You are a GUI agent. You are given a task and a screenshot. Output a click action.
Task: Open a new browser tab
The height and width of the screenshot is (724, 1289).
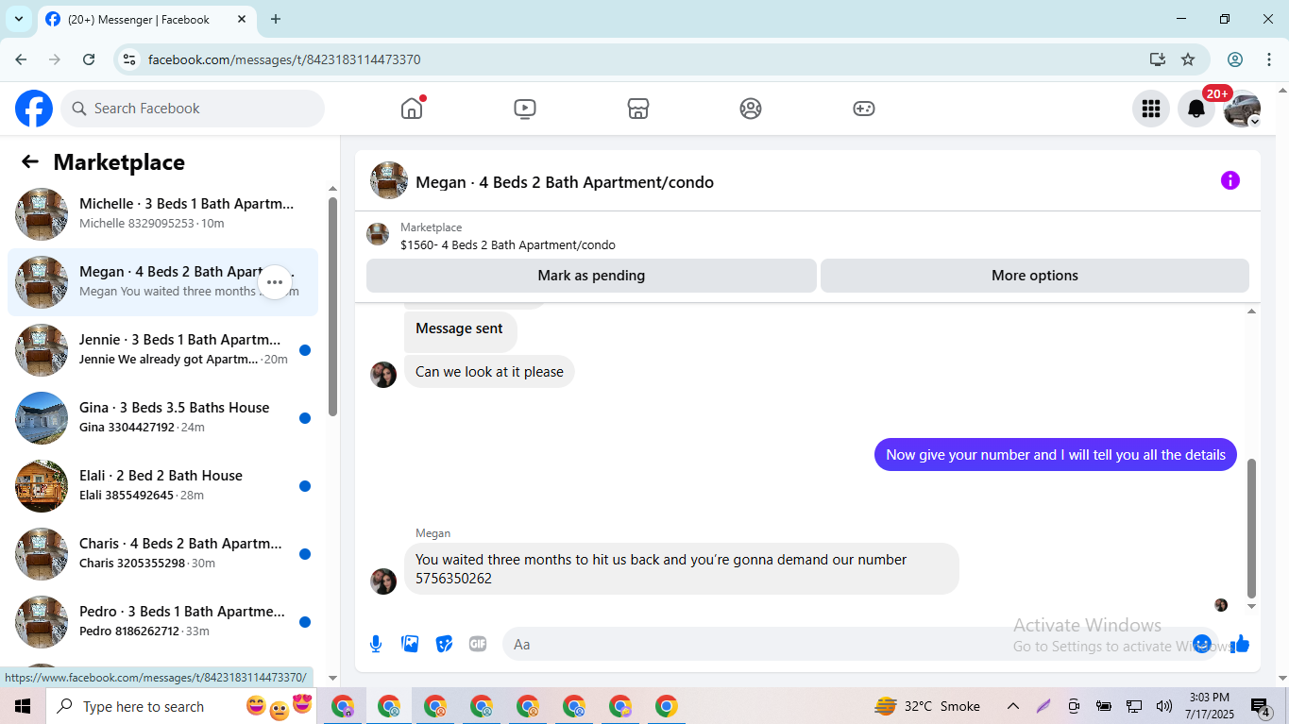(276, 19)
